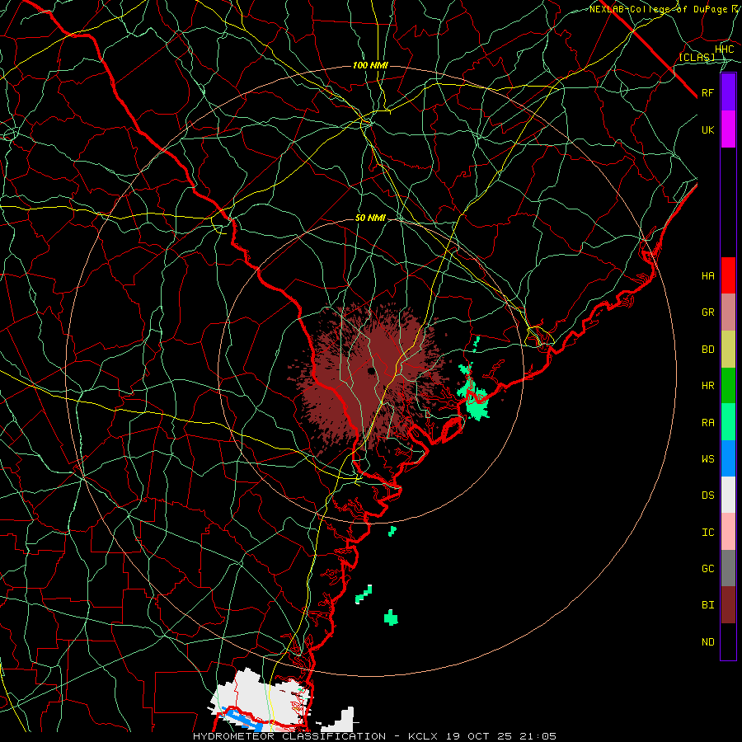The width and height of the screenshot is (742, 742).
Task: Click the IC legend label
Action: [707, 533]
